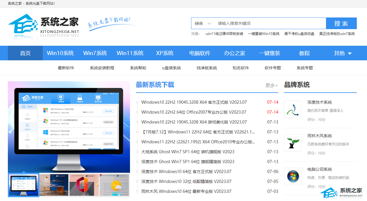This screenshot has height=201, width=367.
Task: Select the Windows 10 desk carousel thumbnail
Action: [x=54, y=185]
